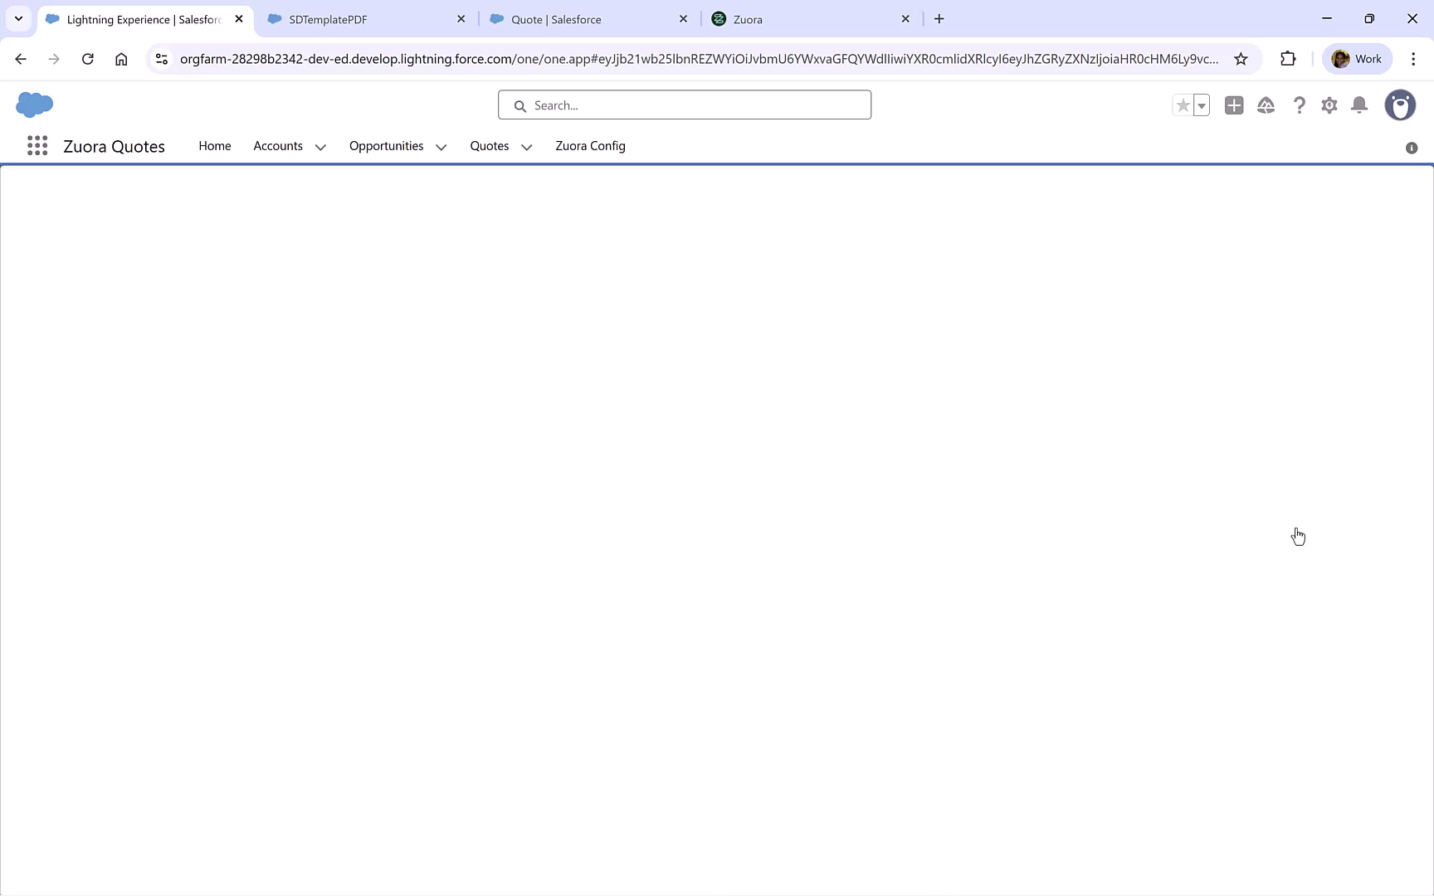Click the browser extensions puzzle icon

pyautogui.click(x=1288, y=58)
